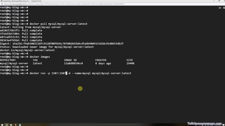
Task: Click the IMAGE ID column header
Action: pos(70,60)
